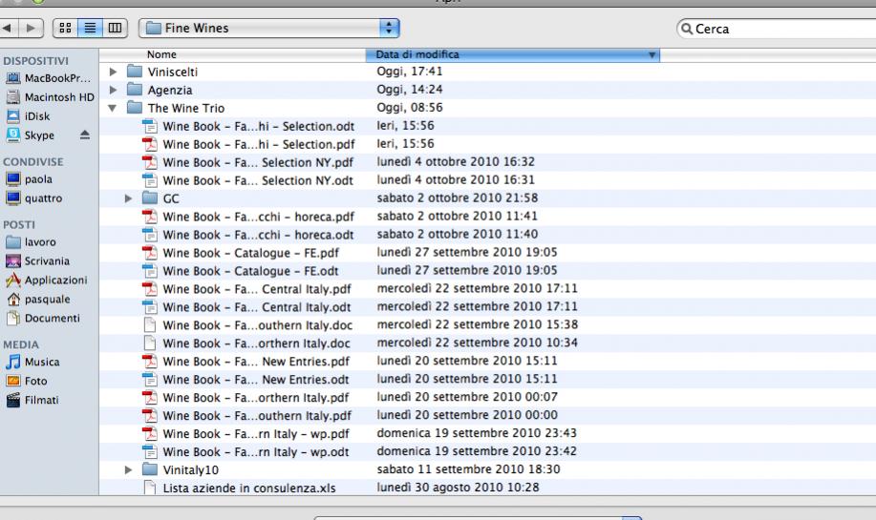Select The Wine Trio folder icon
The width and height of the screenshot is (876, 520).
[135, 108]
